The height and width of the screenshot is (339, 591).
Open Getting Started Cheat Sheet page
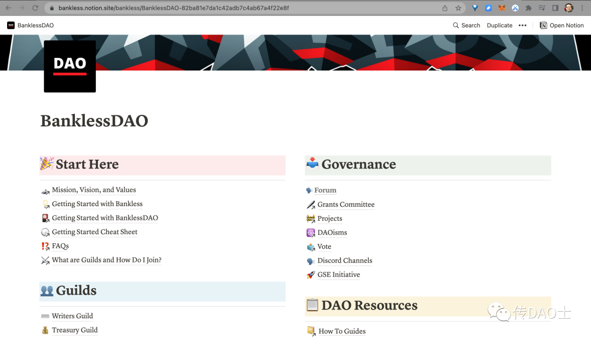point(95,232)
